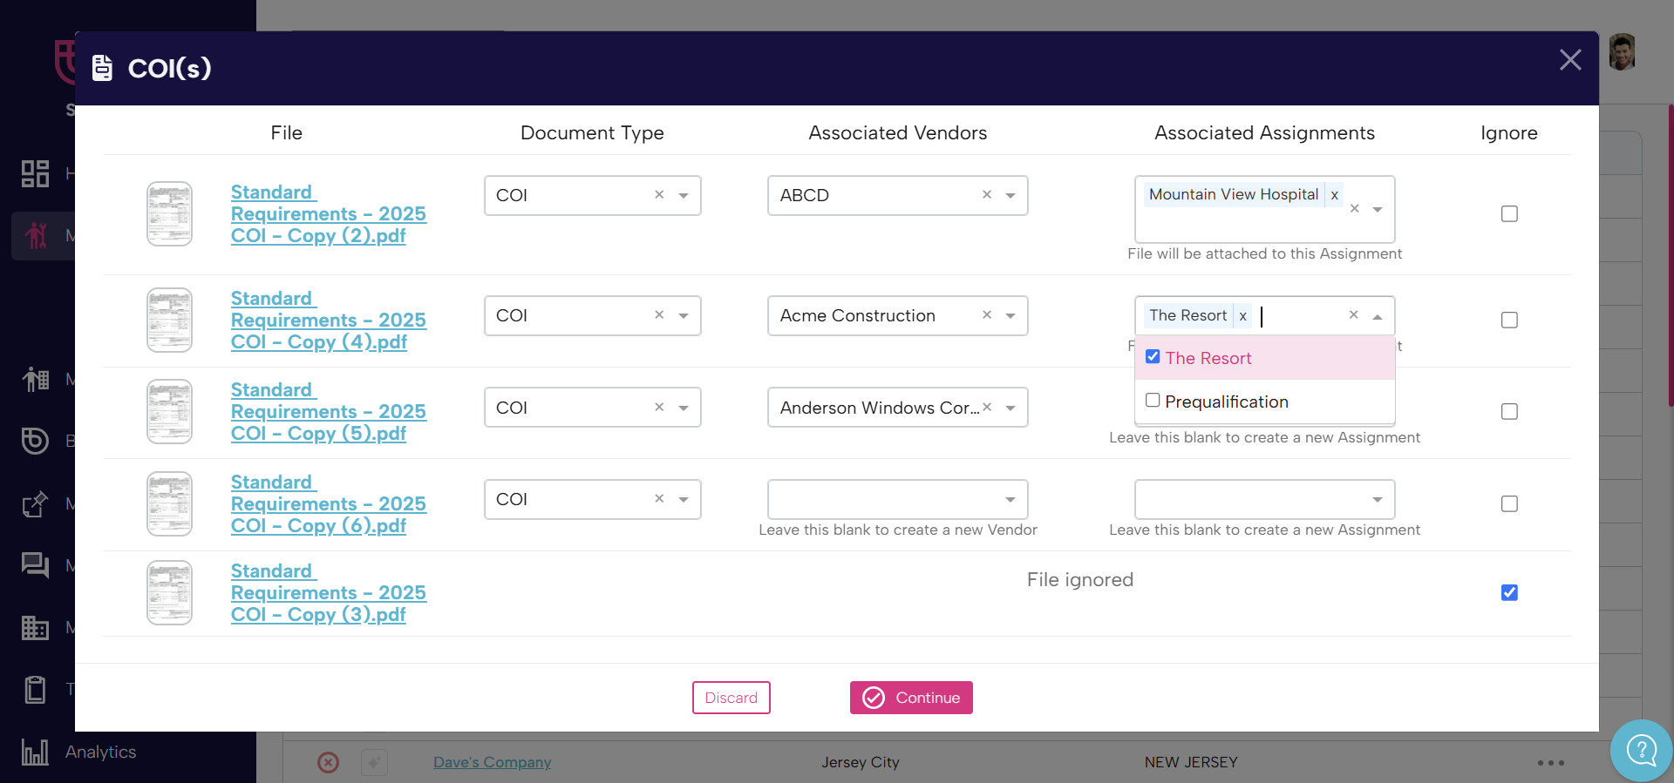
Task: Clear Acme Construction vendor with X
Action: point(987,315)
